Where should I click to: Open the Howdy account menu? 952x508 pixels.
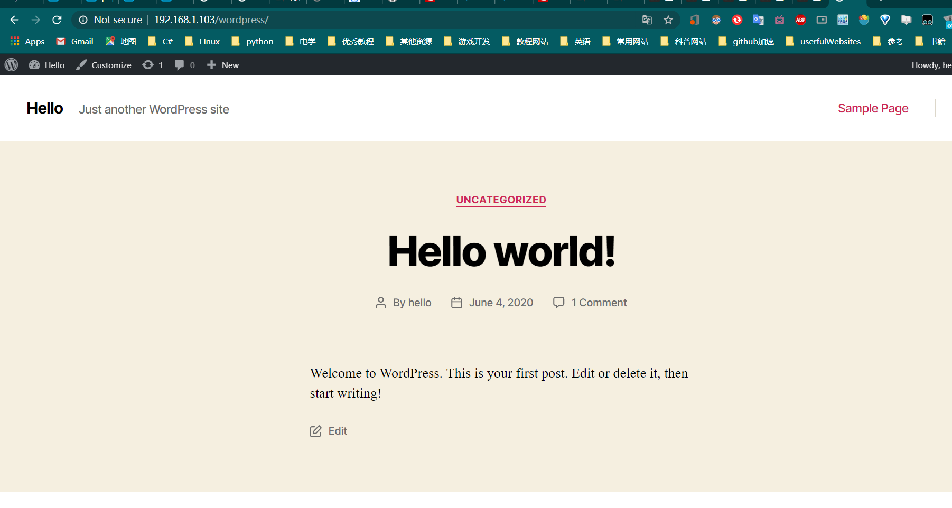931,65
